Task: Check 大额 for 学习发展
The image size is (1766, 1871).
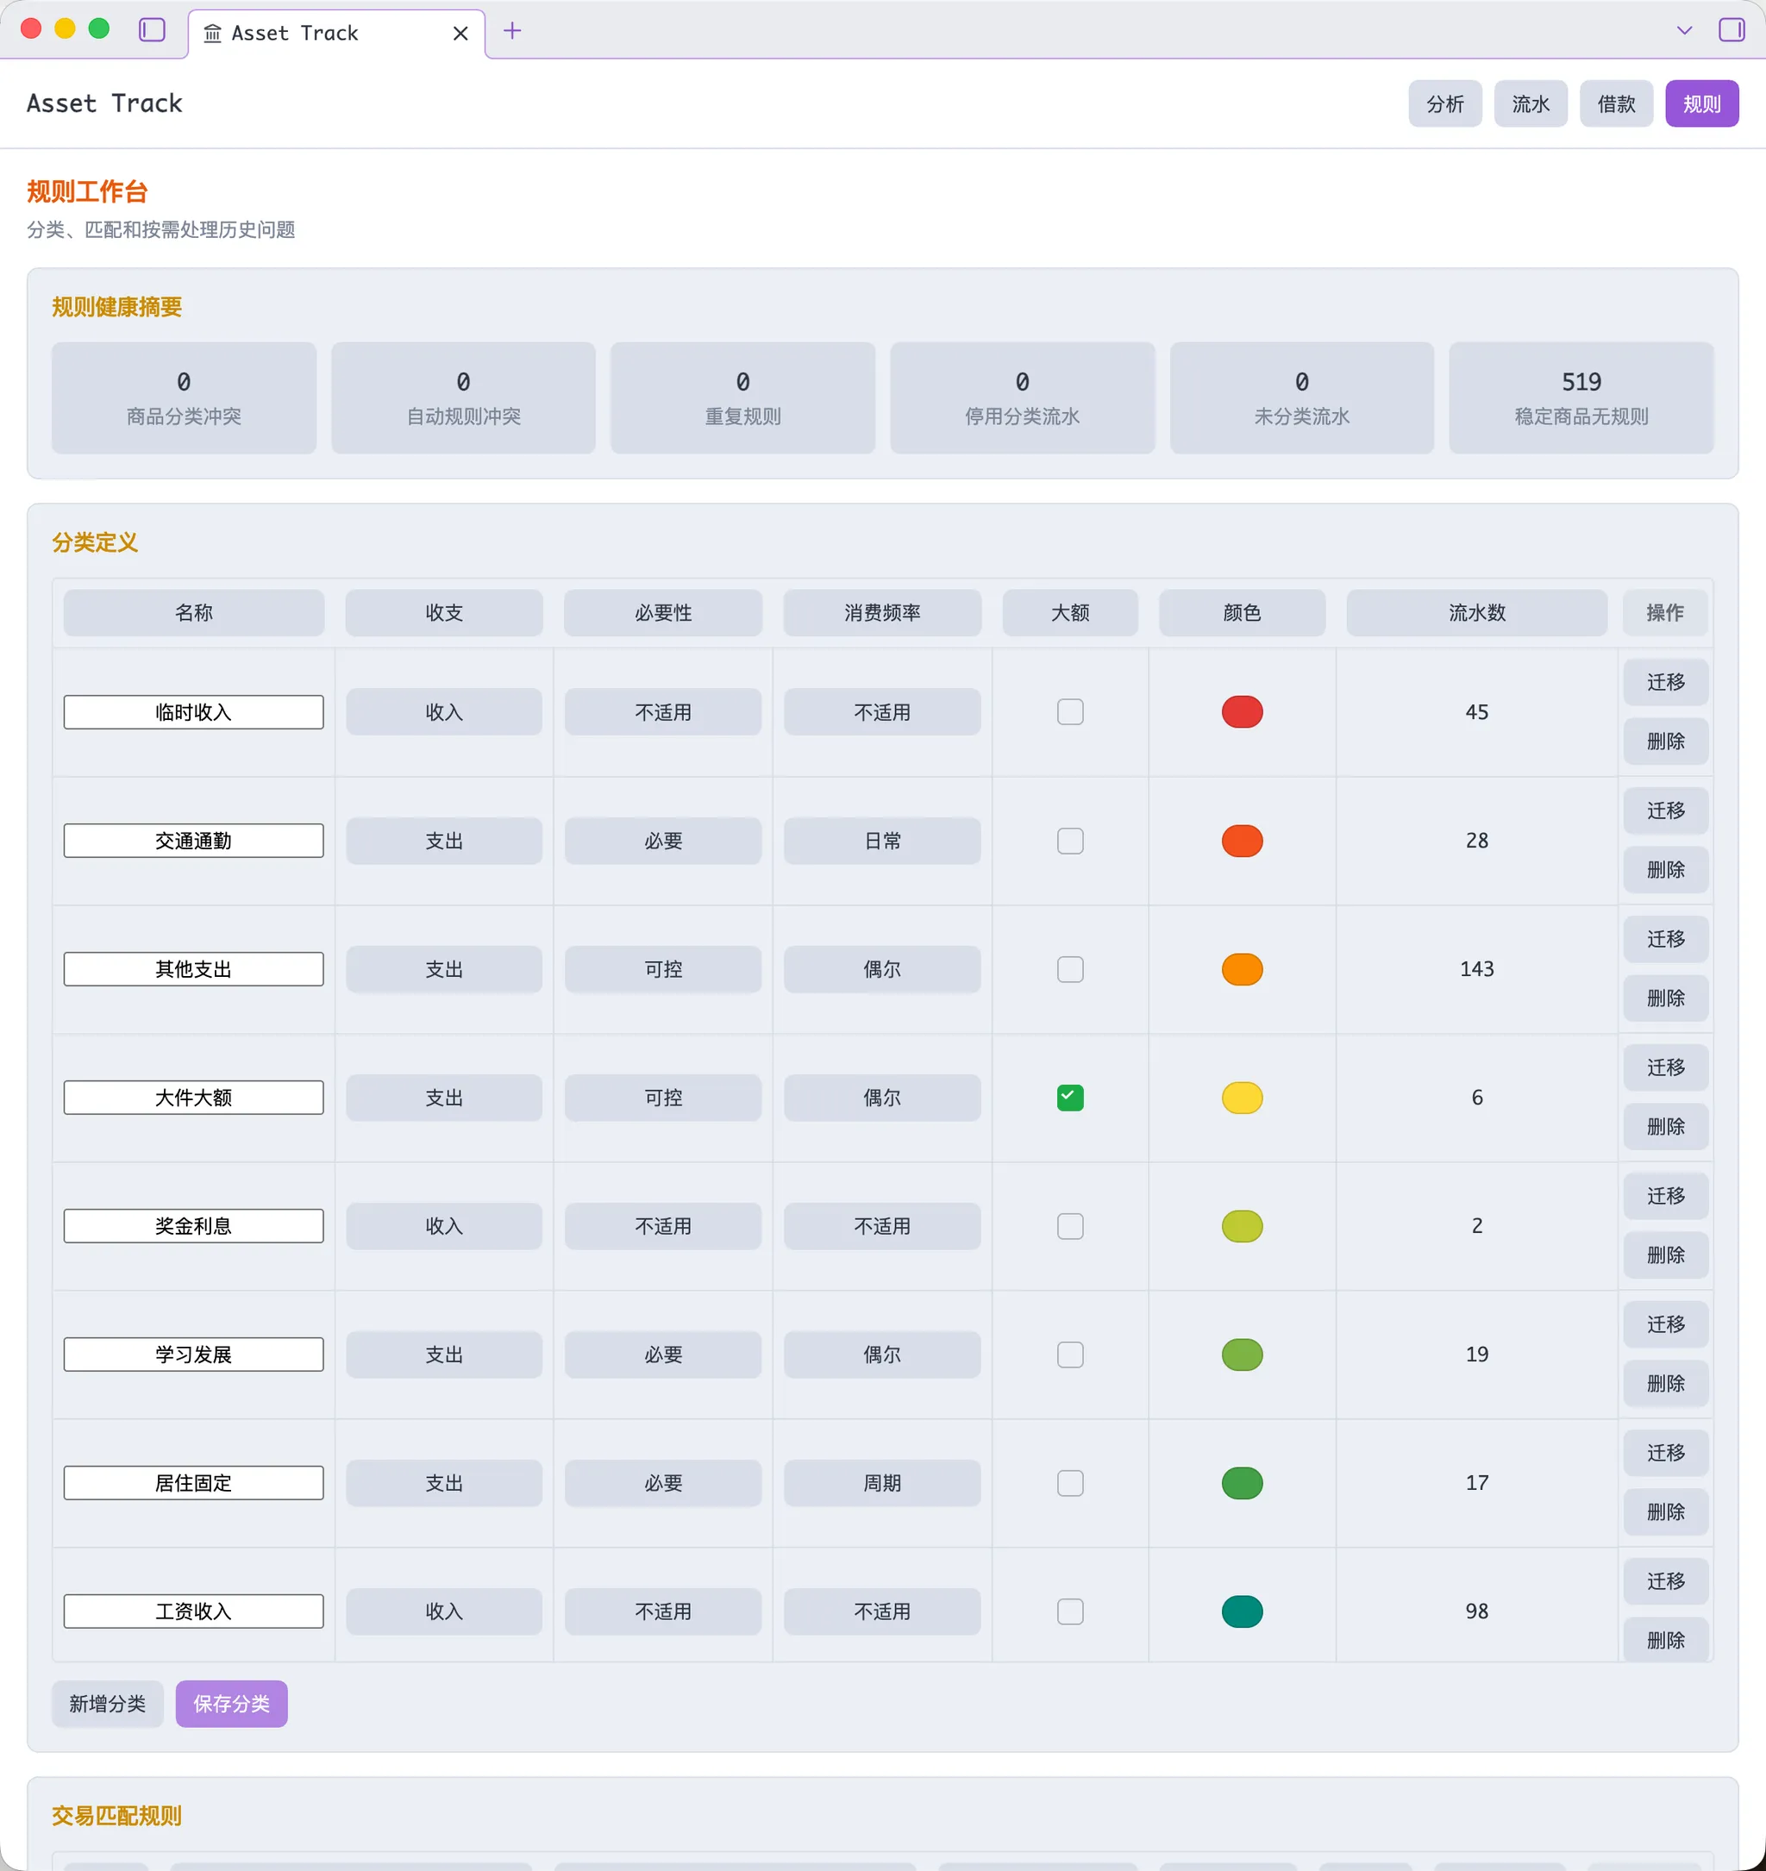Action: tap(1070, 1355)
